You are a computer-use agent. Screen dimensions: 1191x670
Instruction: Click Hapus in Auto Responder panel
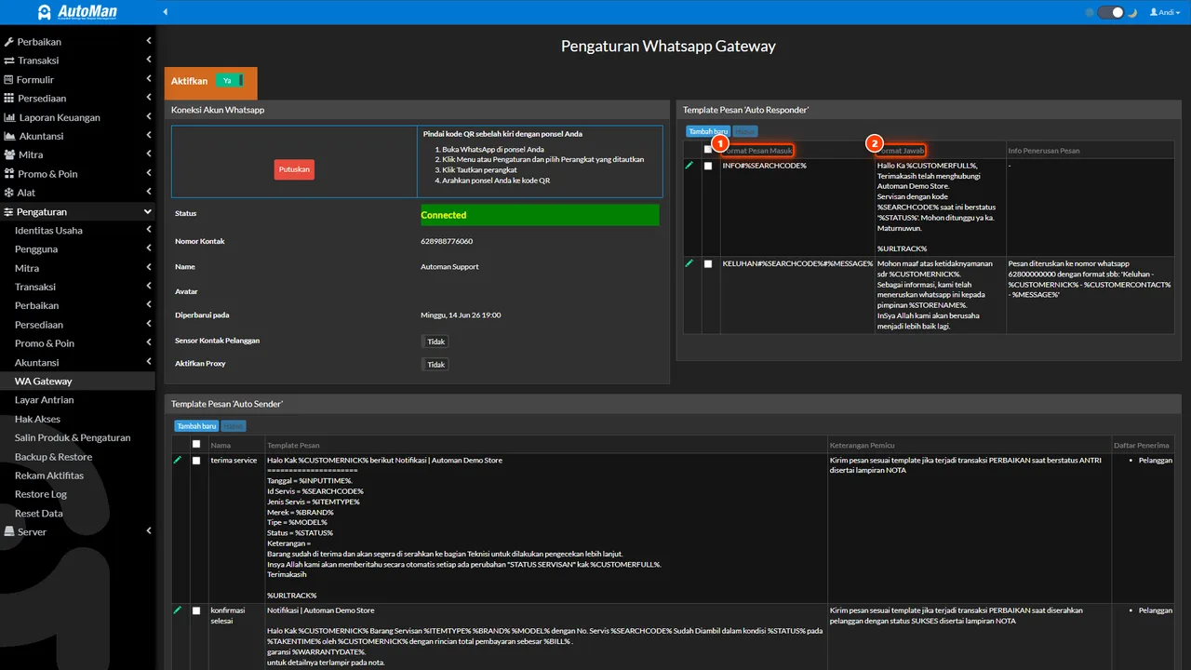click(744, 132)
